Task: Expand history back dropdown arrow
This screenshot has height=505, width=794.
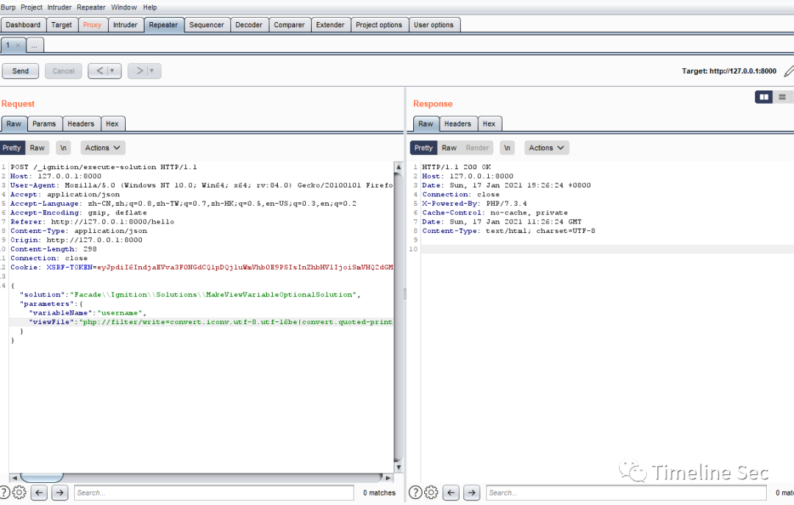Action: 112,71
